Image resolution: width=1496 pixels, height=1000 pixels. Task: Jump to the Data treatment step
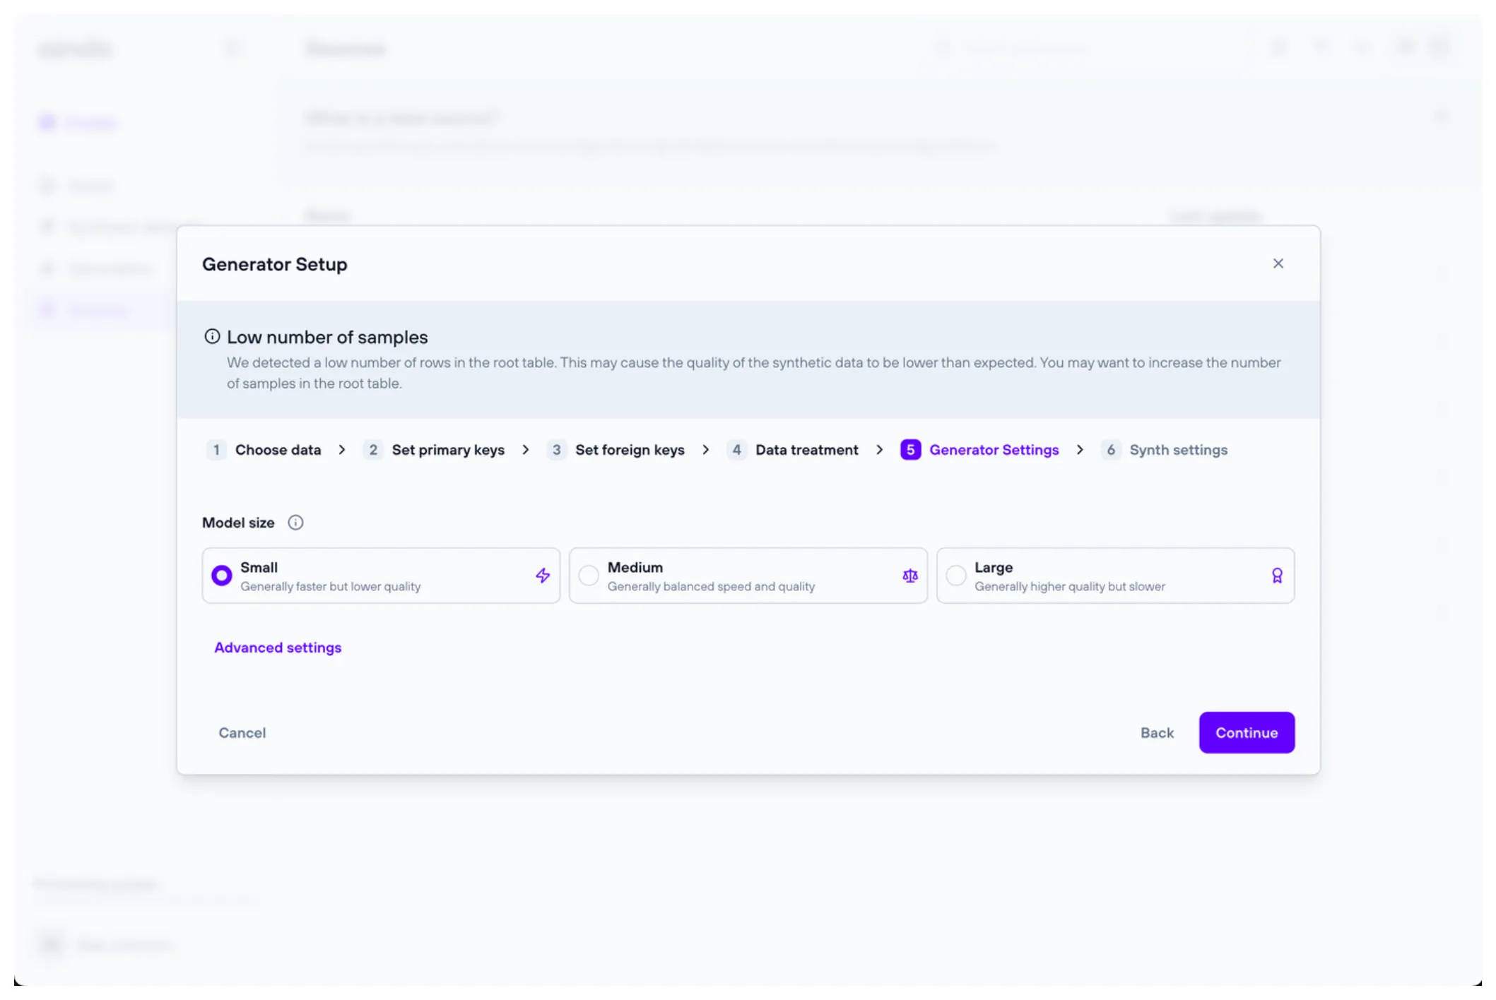point(806,450)
